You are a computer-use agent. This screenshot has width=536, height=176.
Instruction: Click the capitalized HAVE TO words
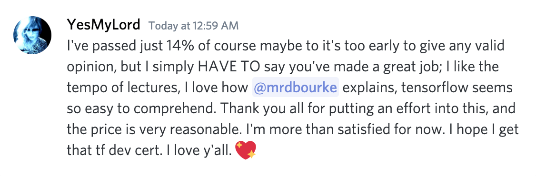[225, 67]
